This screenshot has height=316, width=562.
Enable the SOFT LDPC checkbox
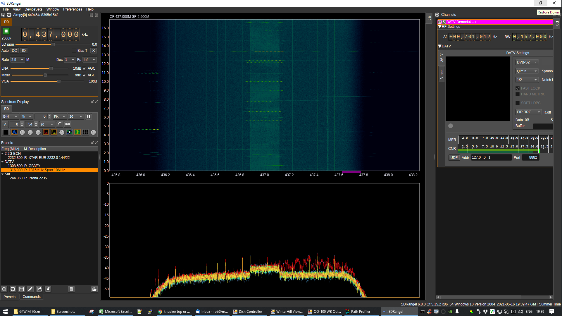coord(518,103)
